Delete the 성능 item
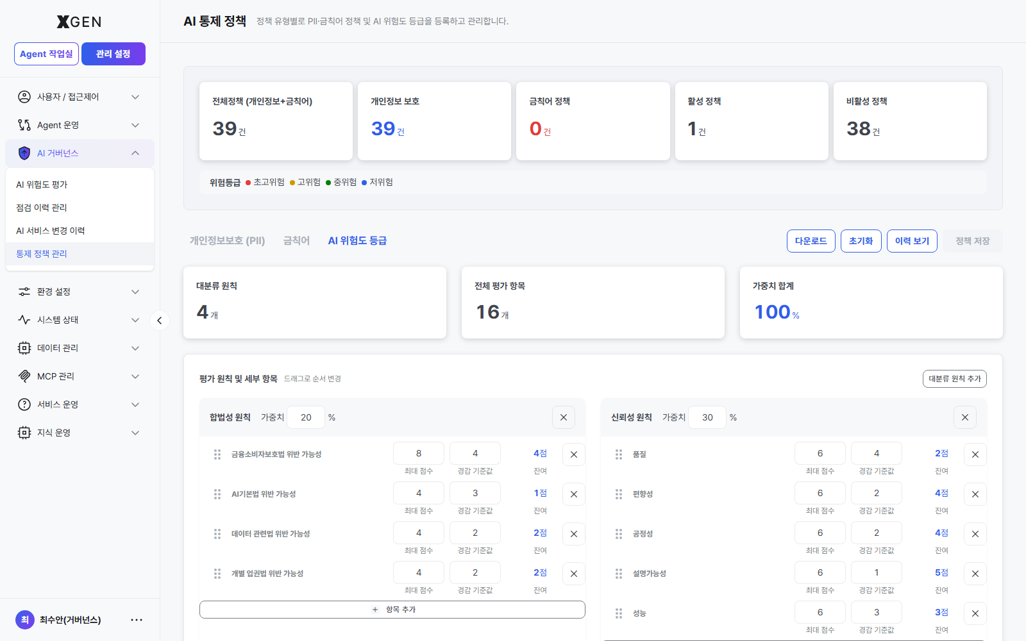1026x641 pixels. coord(975,613)
